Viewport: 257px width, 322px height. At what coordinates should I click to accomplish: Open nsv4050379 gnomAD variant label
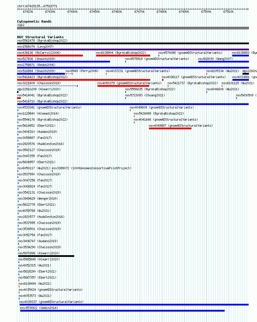coord(130,83)
